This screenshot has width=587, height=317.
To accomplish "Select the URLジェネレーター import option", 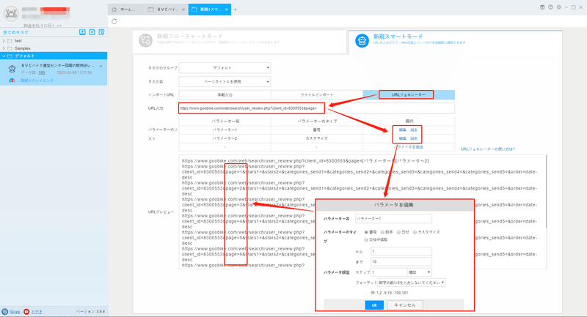I will click(x=409, y=95).
